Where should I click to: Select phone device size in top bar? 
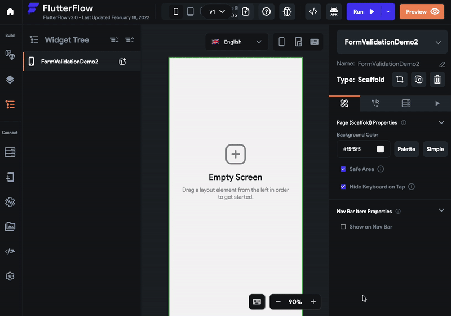176,11
